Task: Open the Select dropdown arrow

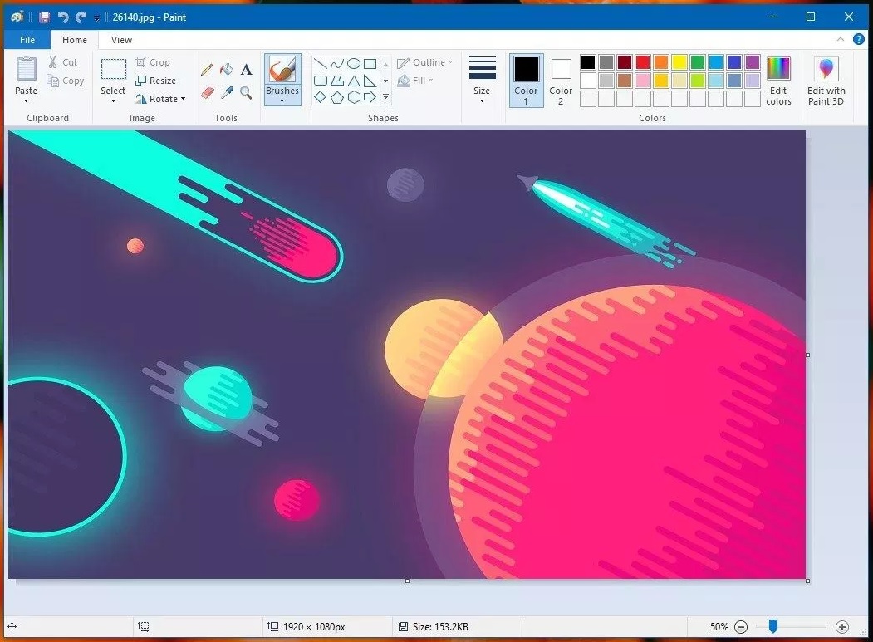Action: tap(114, 101)
